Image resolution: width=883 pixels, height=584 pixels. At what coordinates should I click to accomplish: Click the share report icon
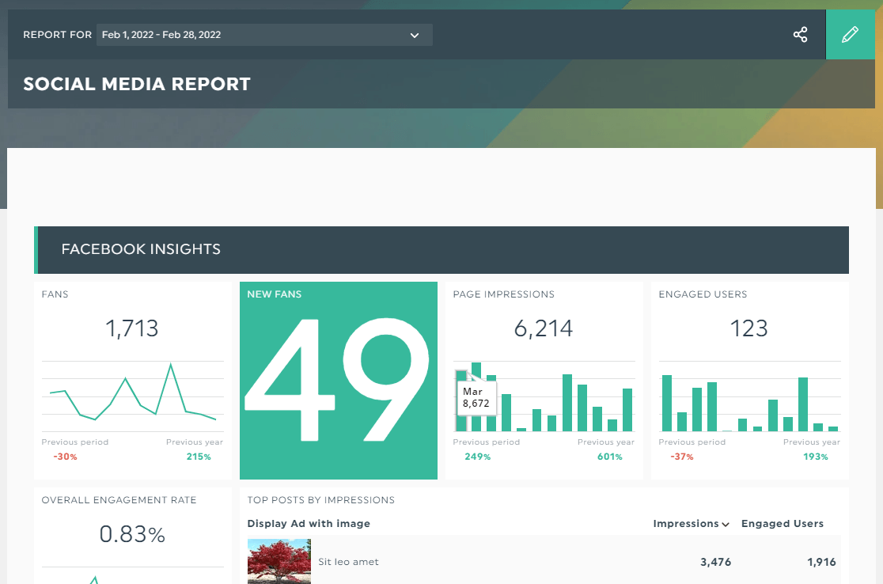(800, 35)
